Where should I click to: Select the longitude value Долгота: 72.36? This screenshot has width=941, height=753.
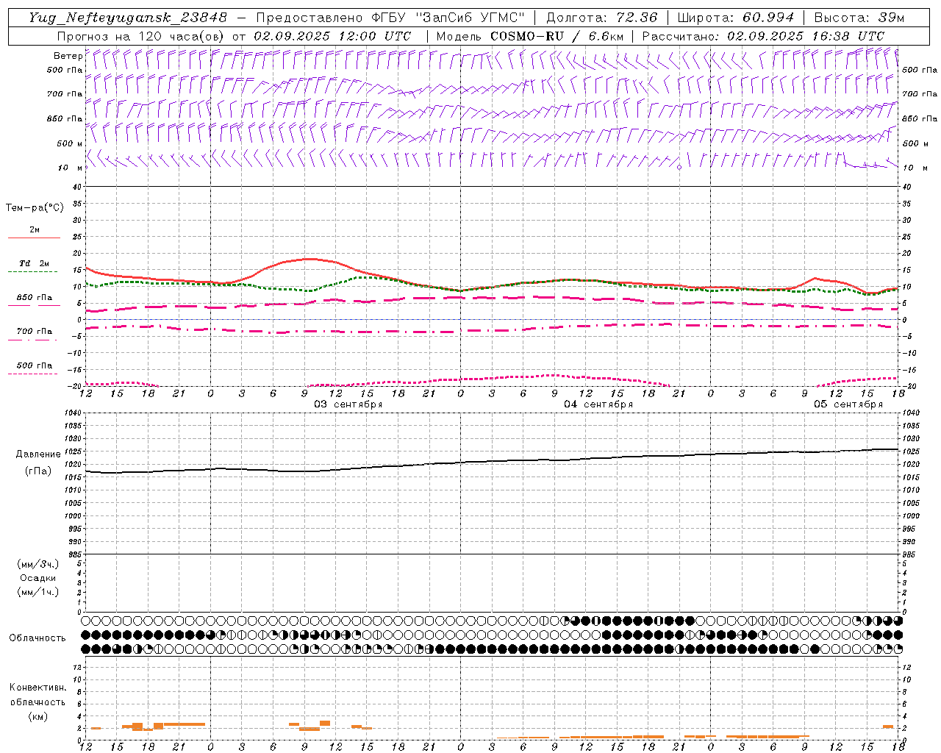601,18
